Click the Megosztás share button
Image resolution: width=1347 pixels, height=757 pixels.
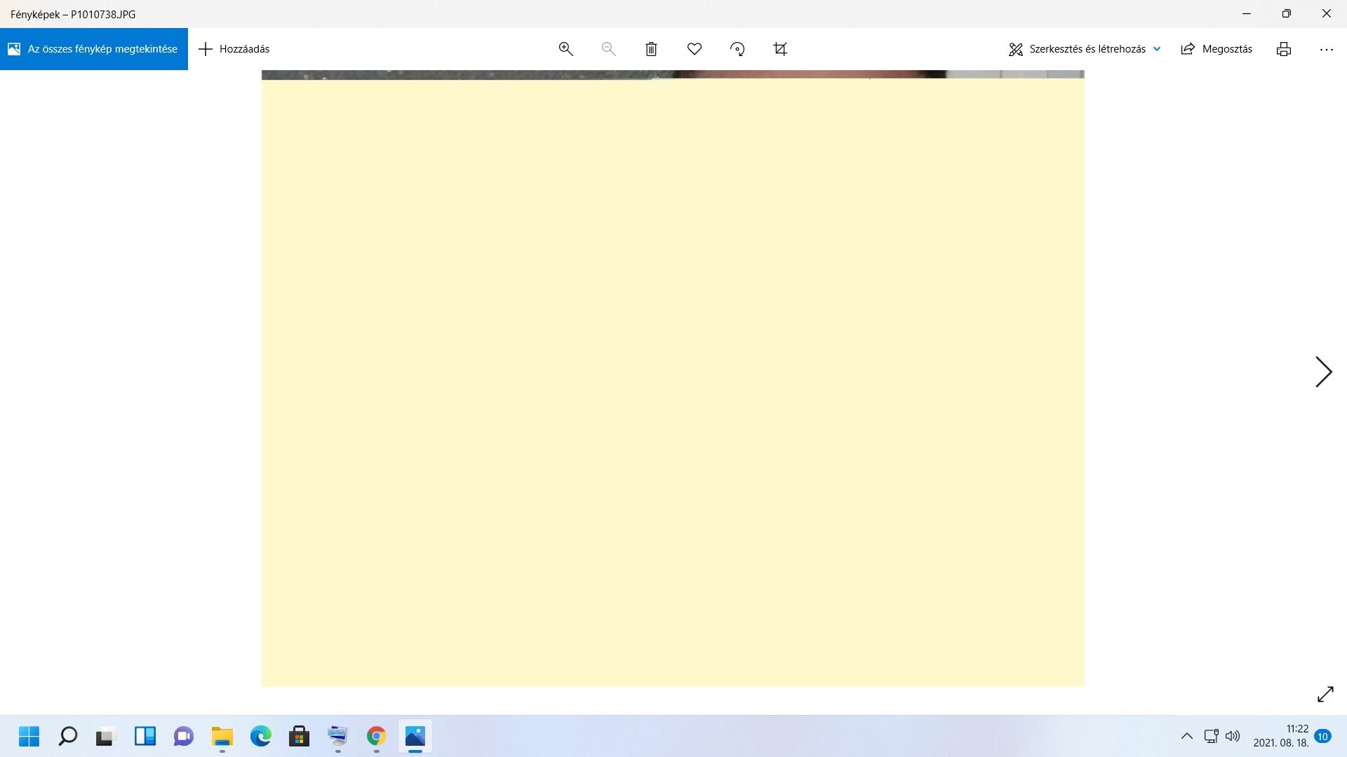1217,49
